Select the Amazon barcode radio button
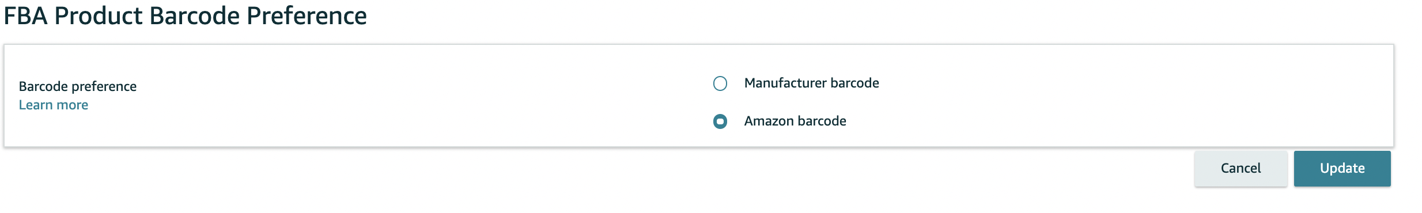 coord(720,121)
